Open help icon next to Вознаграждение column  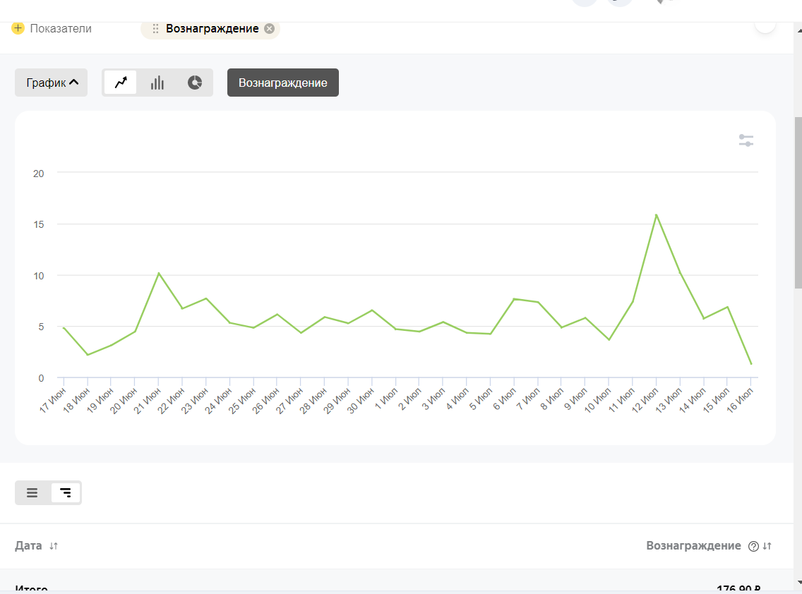(753, 546)
